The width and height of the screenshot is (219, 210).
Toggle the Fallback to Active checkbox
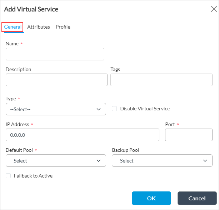pos(8,176)
